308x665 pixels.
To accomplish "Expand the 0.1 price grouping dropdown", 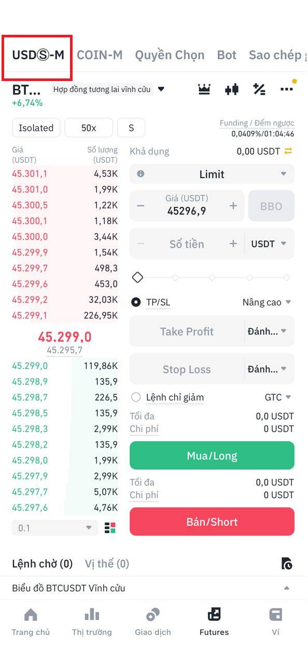I will 55,528.
